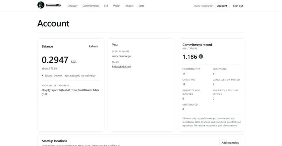
Task: Click the reputation score 1.186
Action: tap(190, 57)
